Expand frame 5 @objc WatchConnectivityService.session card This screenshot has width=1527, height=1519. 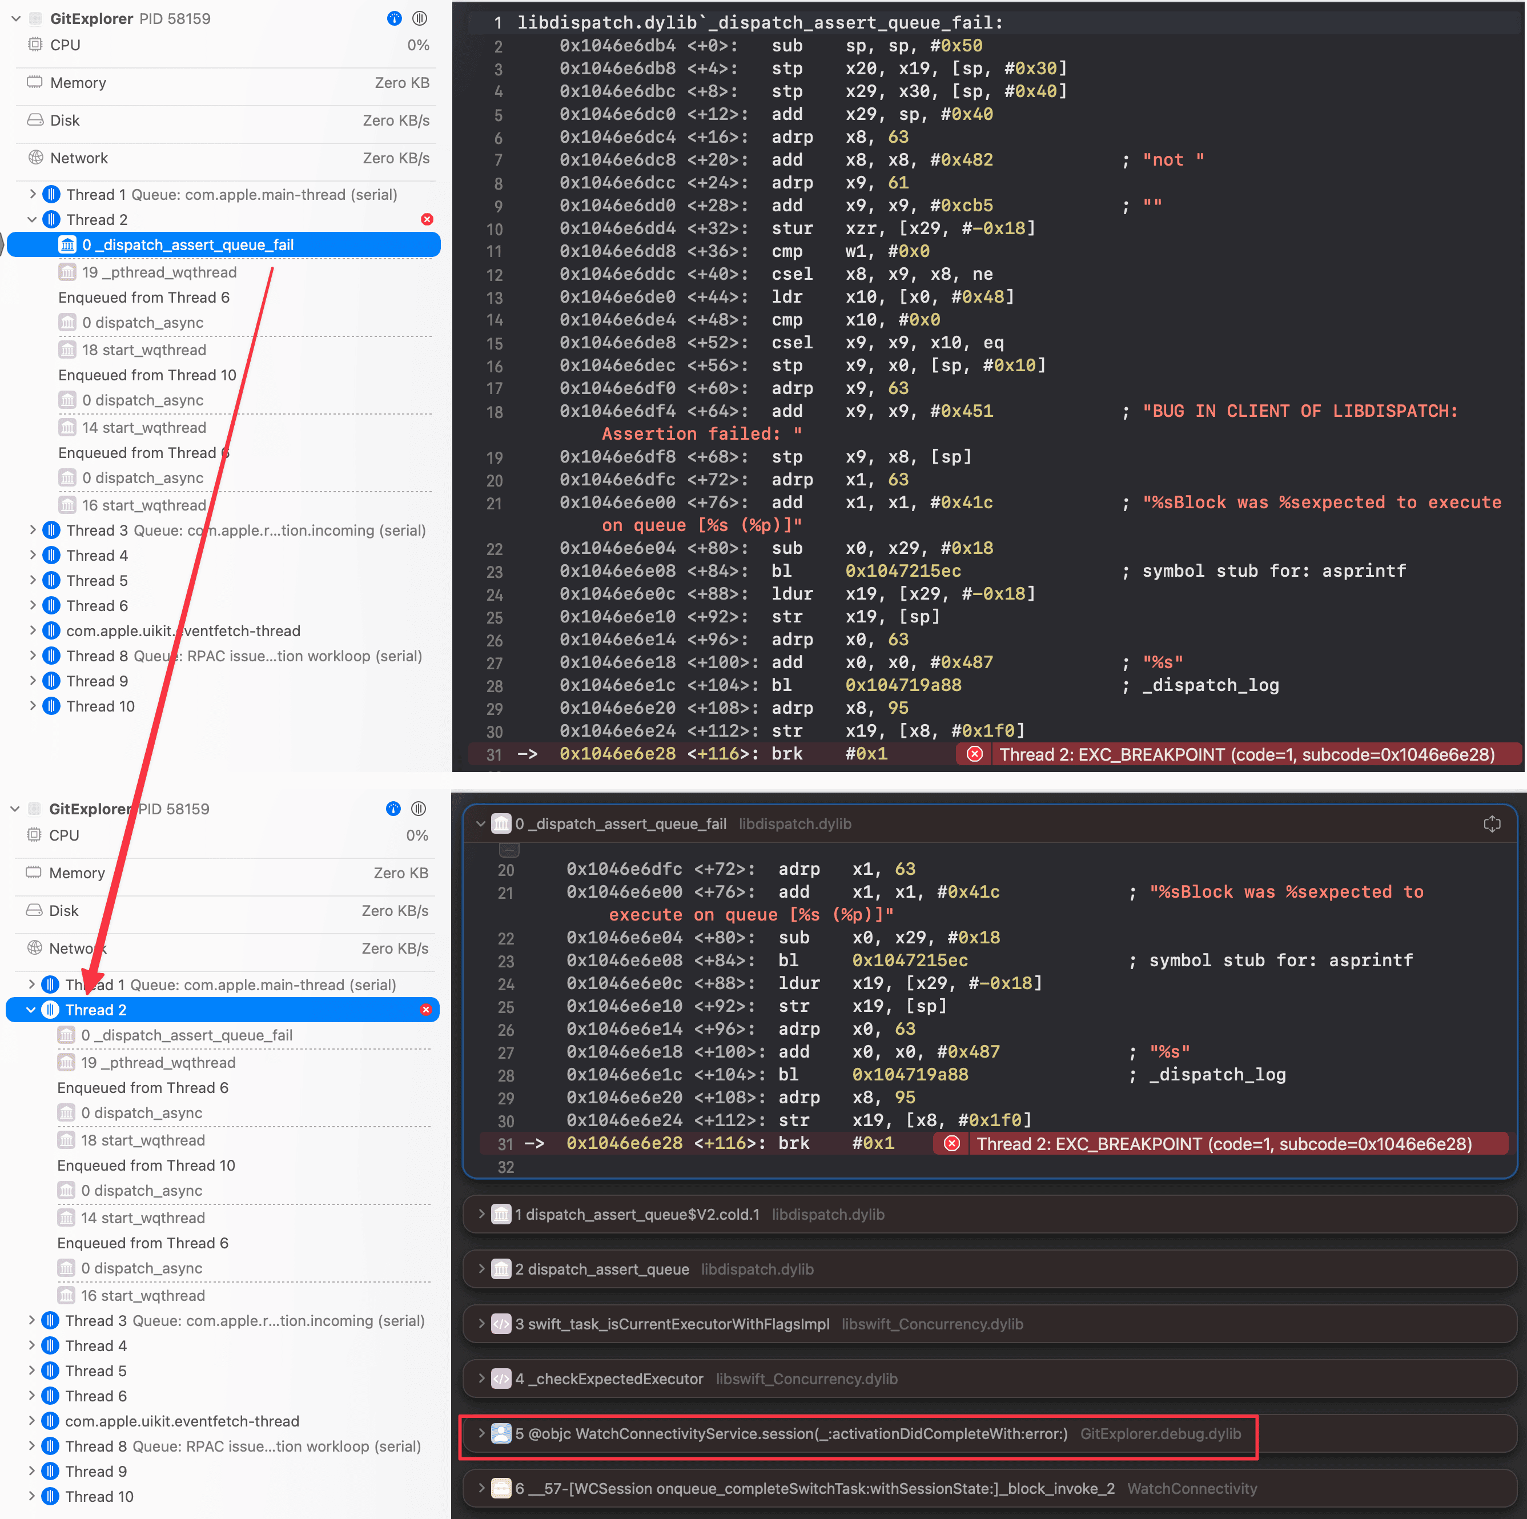(481, 1434)
